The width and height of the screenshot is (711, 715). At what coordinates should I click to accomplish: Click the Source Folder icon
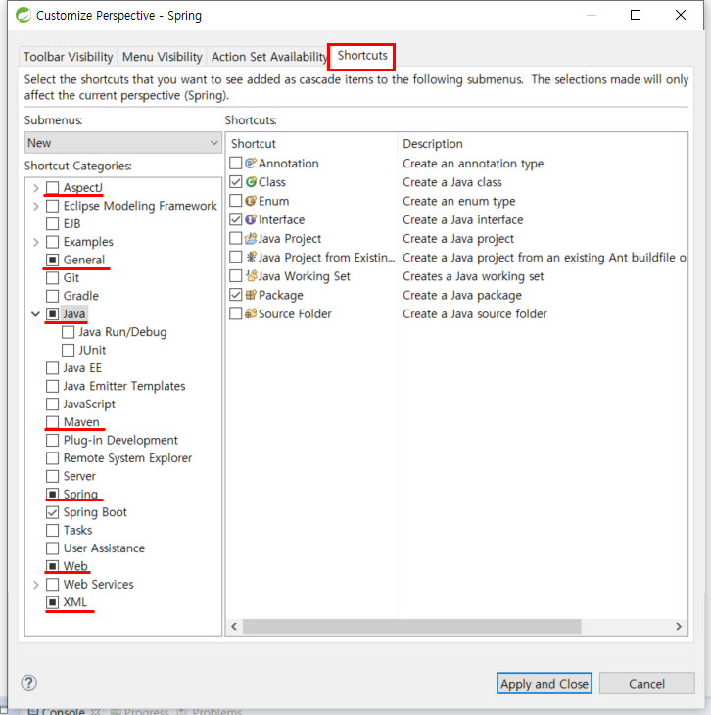click(x=251, y=313)
